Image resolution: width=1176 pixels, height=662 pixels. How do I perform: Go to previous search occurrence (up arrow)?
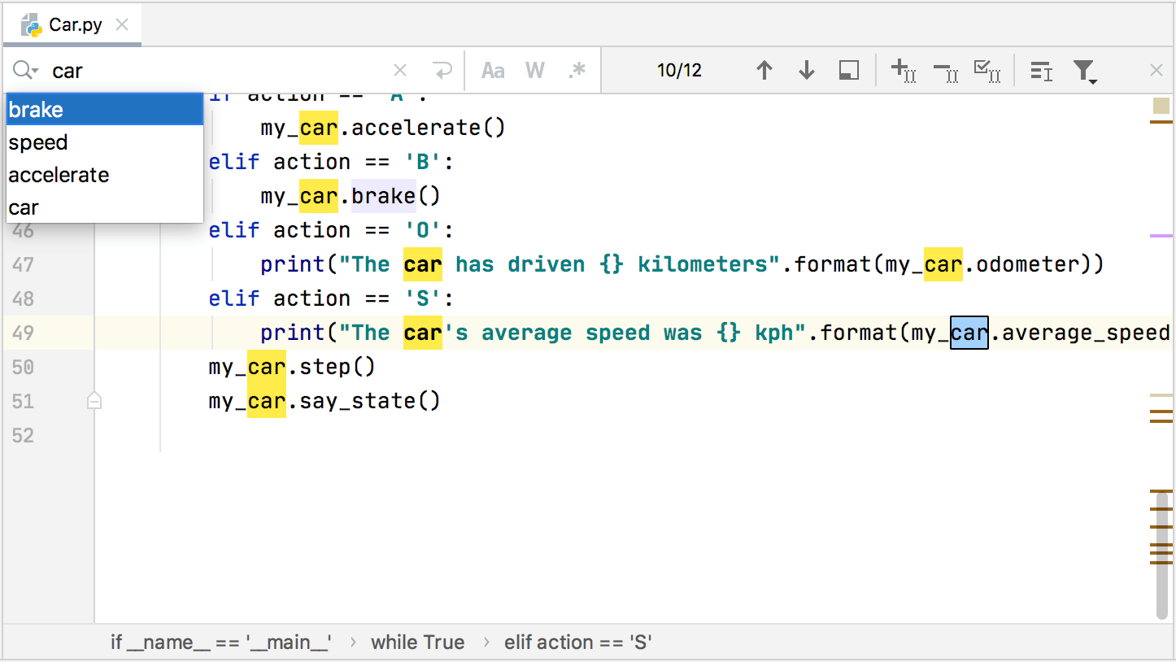pyautogui.click(x=764, y=71)
